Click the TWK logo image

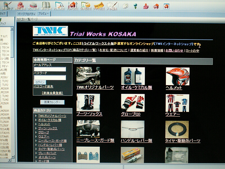[50, 31]
